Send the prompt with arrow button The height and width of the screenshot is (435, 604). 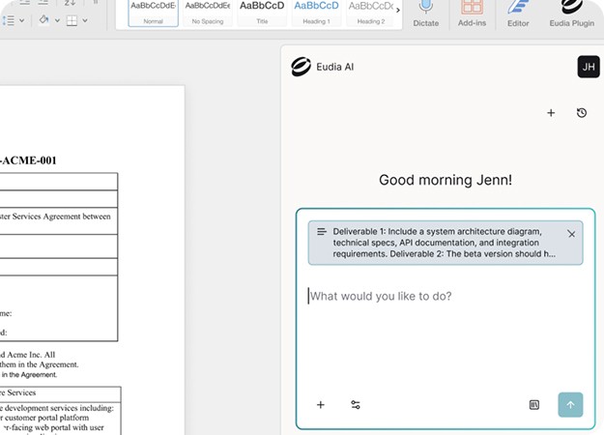point(570,405)
